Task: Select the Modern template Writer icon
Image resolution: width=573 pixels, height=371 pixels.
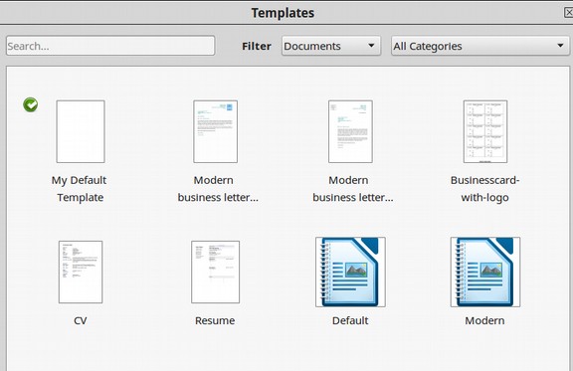Action: [485, 272]
